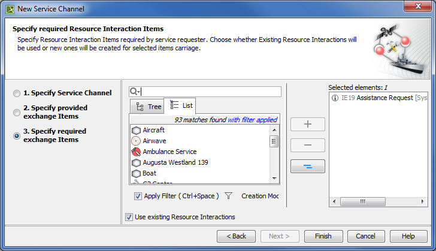Select the Boat list row
This screenshot has width=436, height=251.
tap(200, 174)
